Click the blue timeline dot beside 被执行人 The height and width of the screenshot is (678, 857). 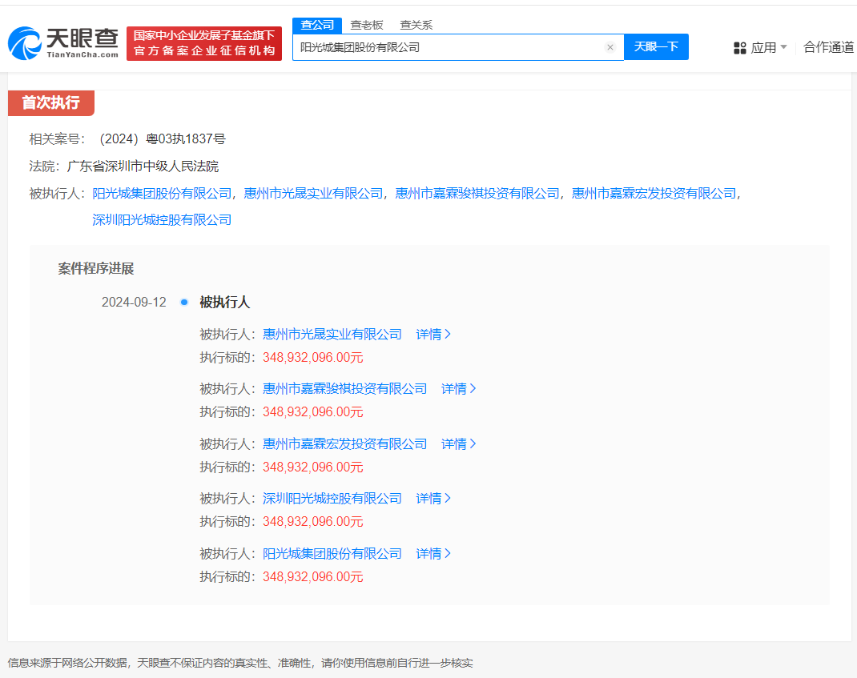pos(184,302)
